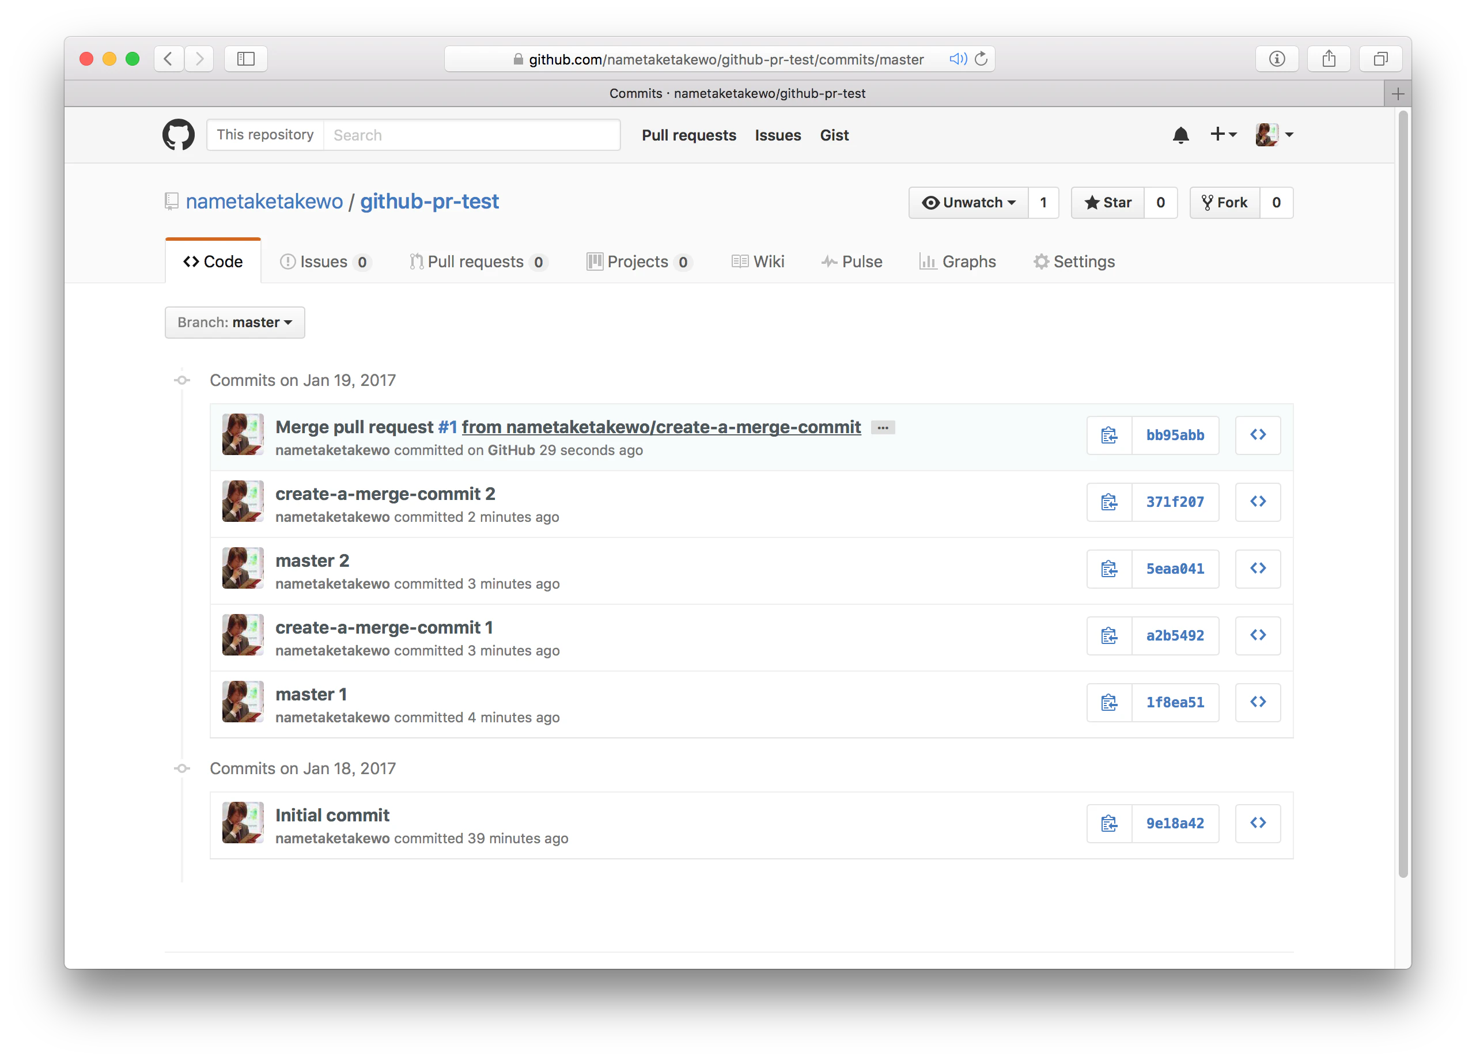Screen dimensions: 1476x1061
Task: Click Pull requests in top navigation
Action: click(688, 135)
